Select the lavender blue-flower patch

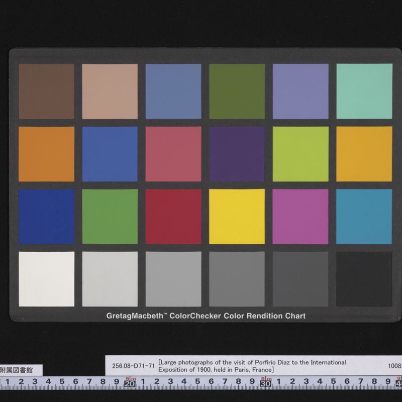(300, 91)
